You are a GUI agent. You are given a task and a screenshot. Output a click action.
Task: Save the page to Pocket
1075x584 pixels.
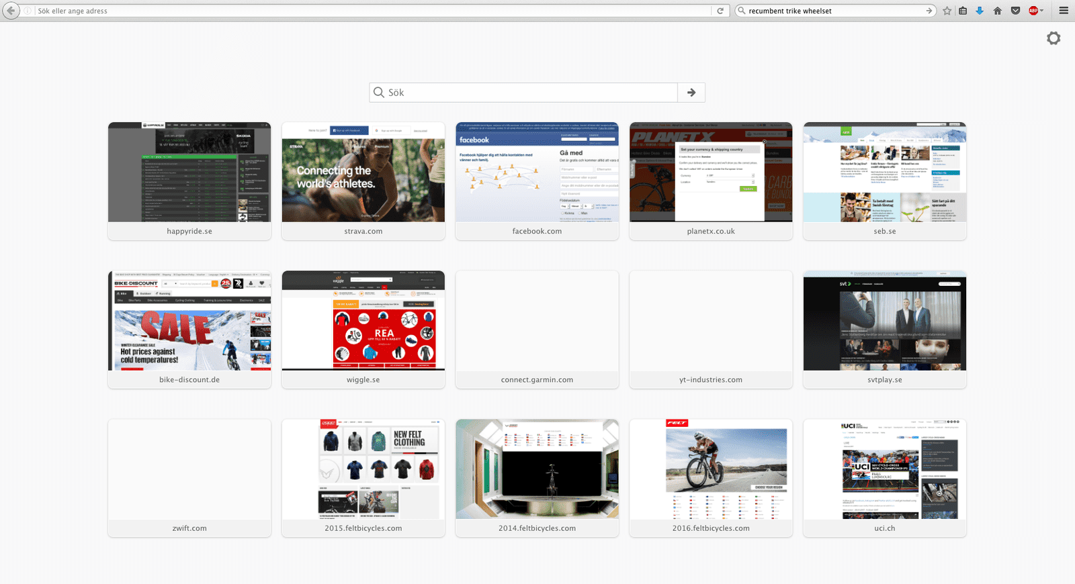click(x=1015, y=11)
